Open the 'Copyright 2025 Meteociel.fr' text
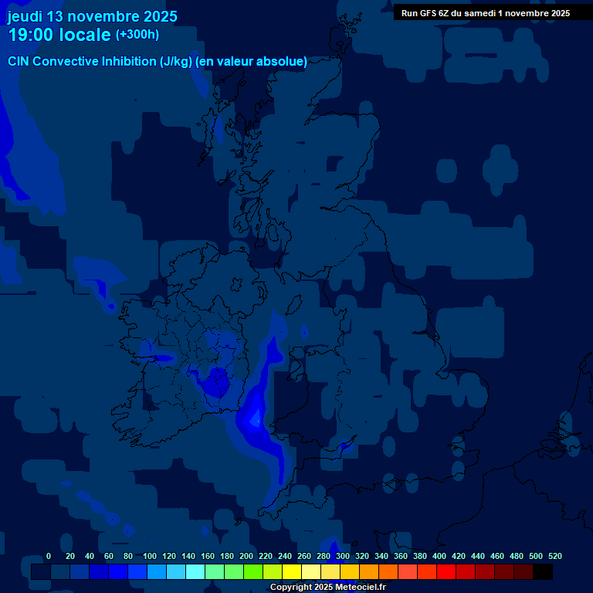The image size is (593, 593). tap(327, 587)
